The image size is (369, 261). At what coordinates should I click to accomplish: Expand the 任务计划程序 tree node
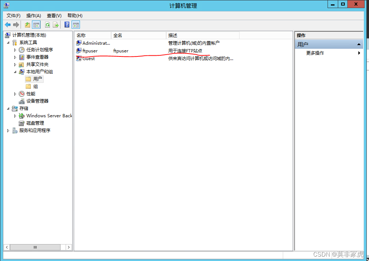(x=15, y=50)
